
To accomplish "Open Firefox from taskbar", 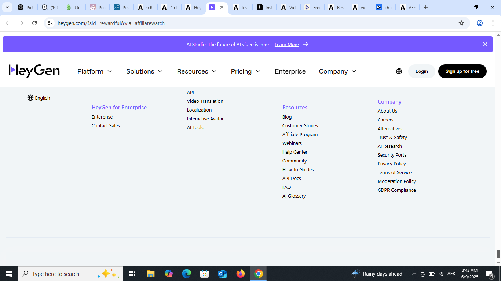I will coord(241,274).
